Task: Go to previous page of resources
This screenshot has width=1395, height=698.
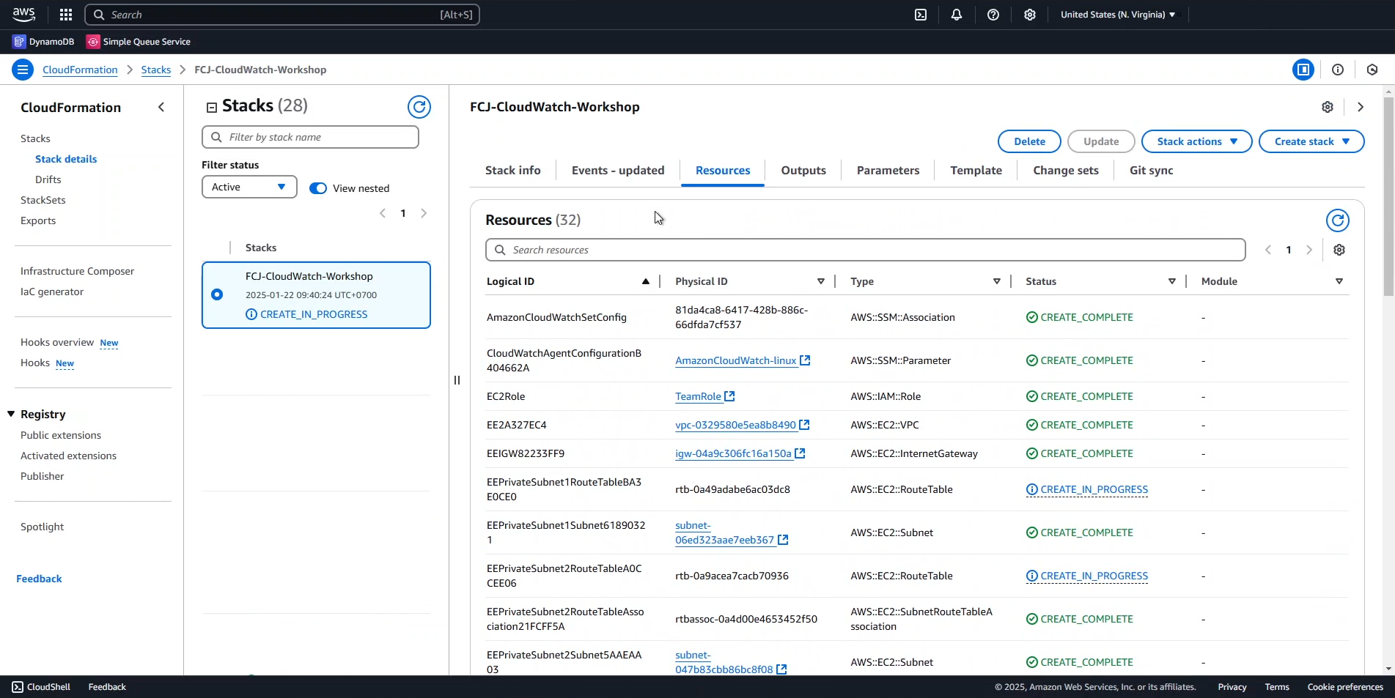Action: 1268,250
